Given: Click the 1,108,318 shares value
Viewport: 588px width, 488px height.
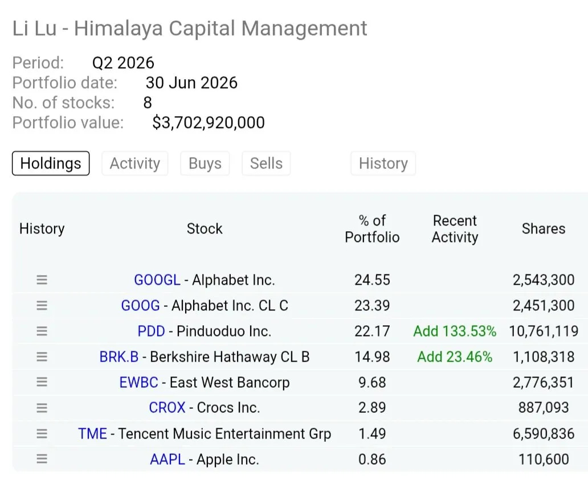Looking at the screenshot, I should 544,357.
